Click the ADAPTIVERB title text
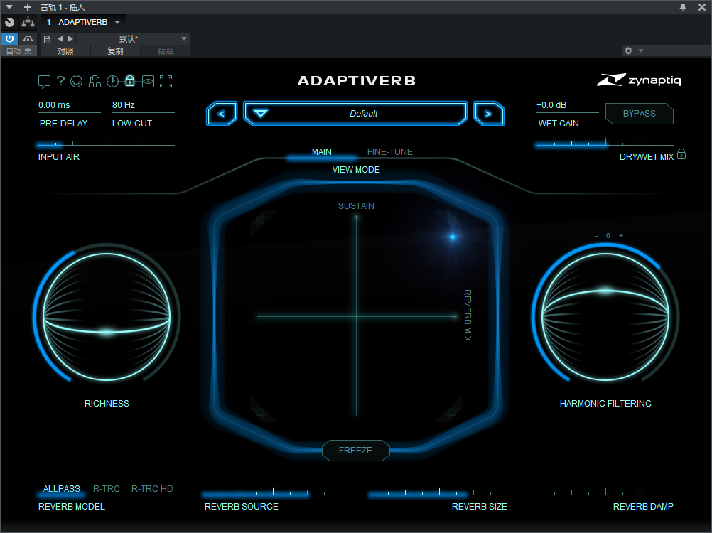Screen dimensions: 712x533 tap(357, 81)
